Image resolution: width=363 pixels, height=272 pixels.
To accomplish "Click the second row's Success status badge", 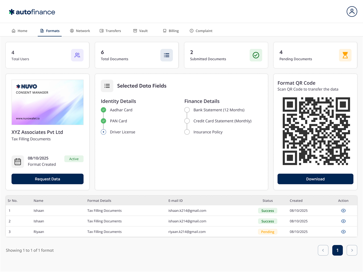I will click(x=268, y=221).
